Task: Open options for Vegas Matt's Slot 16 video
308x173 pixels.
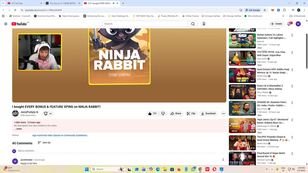Action: tap(292, 153)
